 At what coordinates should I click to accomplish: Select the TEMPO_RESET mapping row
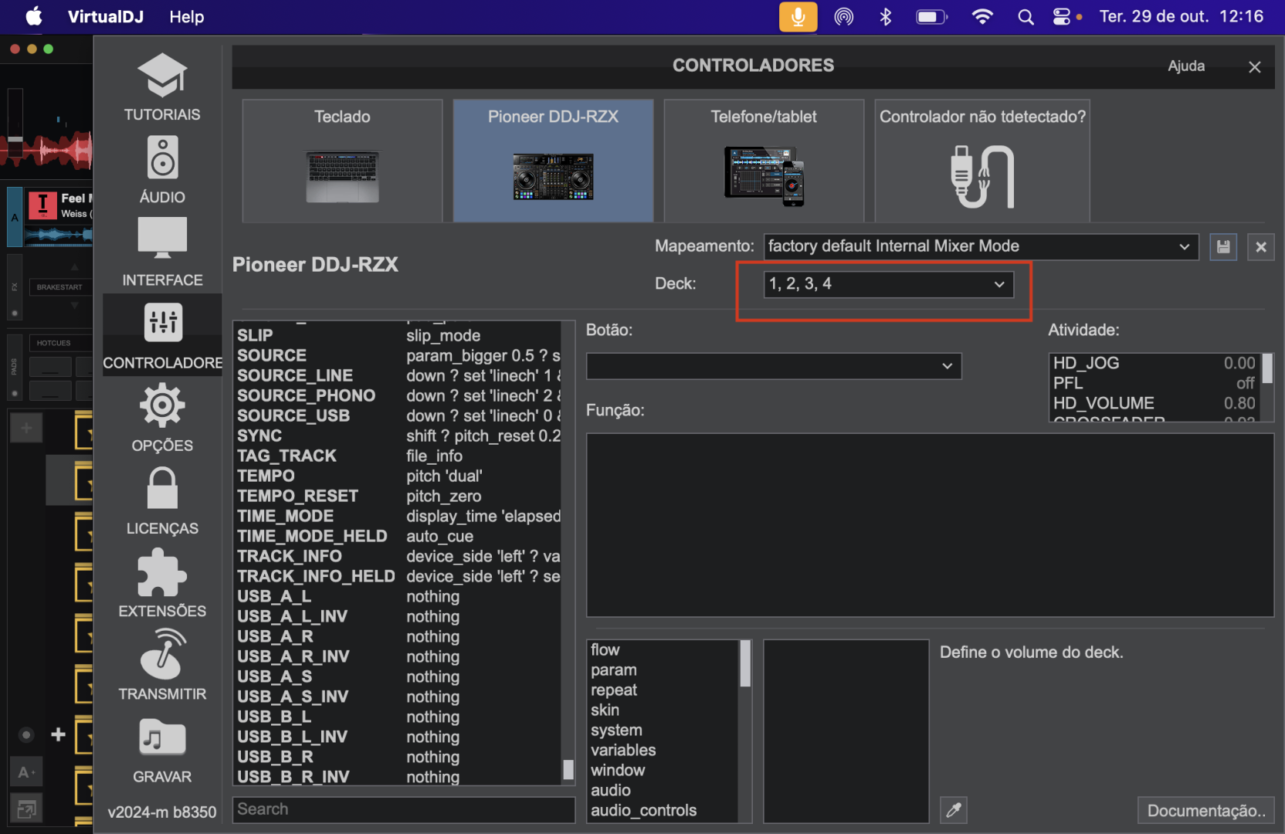398,497
